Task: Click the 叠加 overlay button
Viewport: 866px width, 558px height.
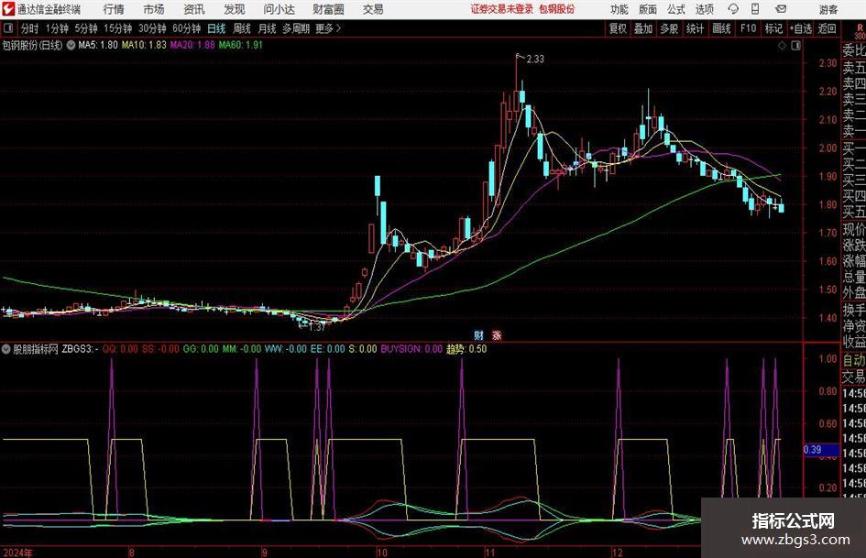Action: click(643, 28)
